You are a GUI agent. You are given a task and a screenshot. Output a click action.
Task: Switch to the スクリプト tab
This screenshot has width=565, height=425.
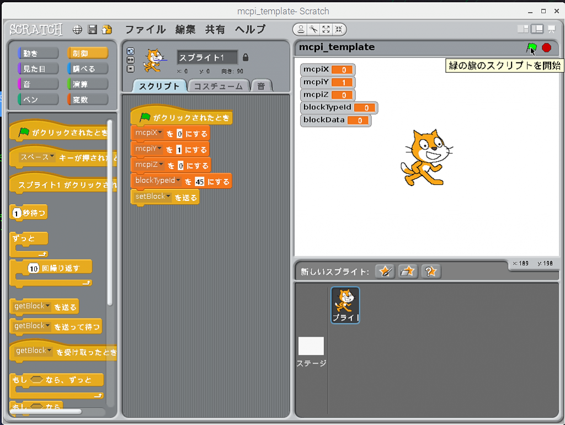click(x=159, y=86)
